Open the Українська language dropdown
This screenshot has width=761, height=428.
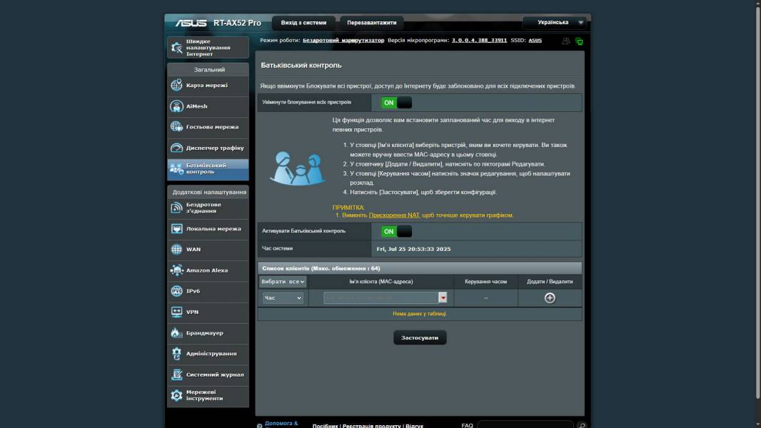[x=554, y=22]
